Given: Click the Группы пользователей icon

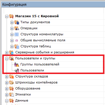Looking at the screenshot, I should click(17, 65).
